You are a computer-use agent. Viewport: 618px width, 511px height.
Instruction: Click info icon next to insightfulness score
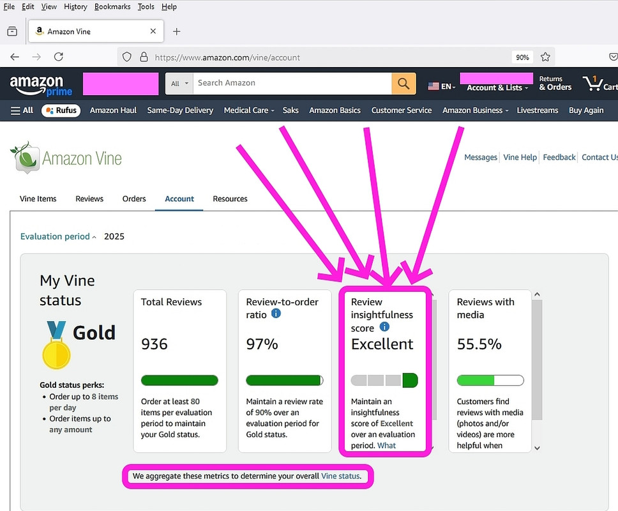coord(384,327)
